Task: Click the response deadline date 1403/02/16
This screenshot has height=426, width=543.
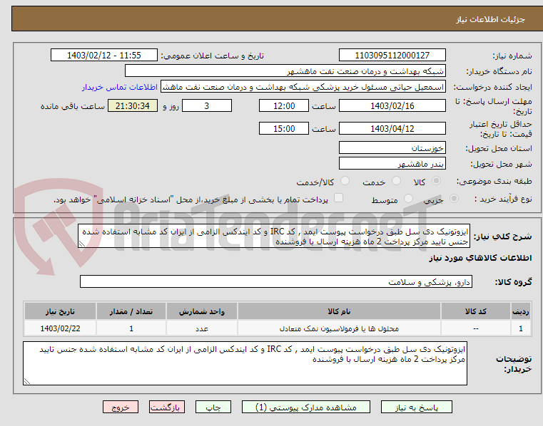Action: click(392, 105)
